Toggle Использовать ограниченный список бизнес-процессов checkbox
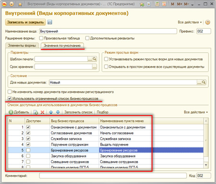 [10, 98]
